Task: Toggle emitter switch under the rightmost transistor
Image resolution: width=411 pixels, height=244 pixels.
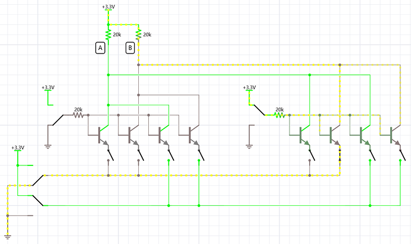Action: [403, 155]
